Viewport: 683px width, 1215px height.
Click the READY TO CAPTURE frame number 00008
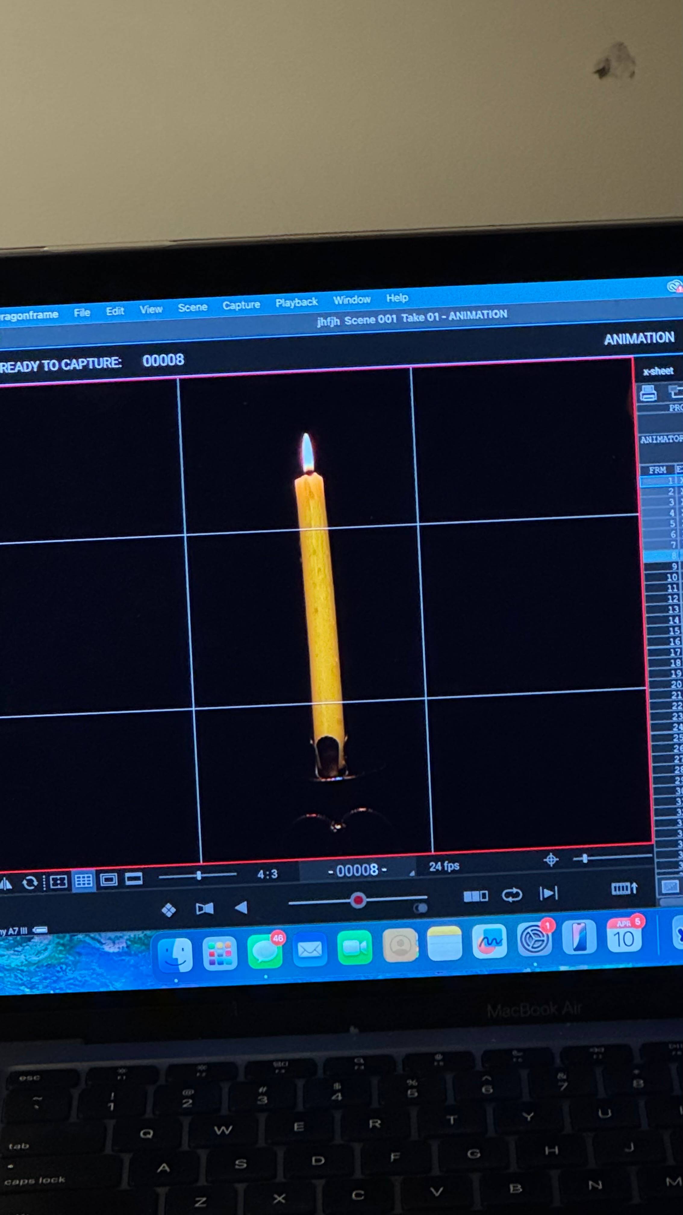[163, 360]
